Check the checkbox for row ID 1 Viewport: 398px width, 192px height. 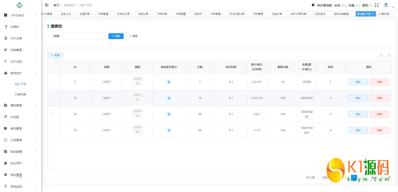53,82
